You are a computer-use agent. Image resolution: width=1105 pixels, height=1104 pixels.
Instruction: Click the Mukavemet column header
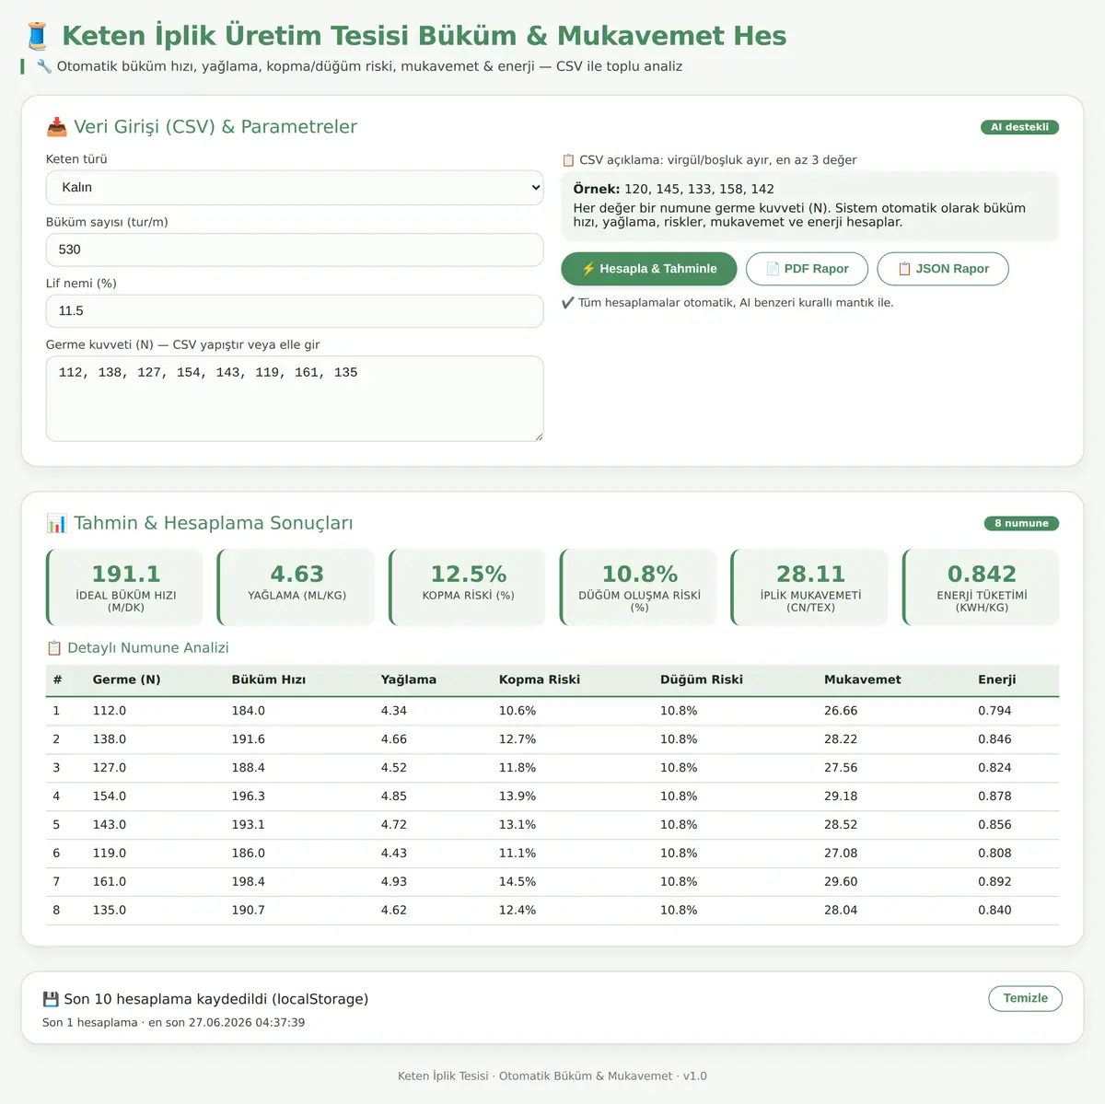863,680
